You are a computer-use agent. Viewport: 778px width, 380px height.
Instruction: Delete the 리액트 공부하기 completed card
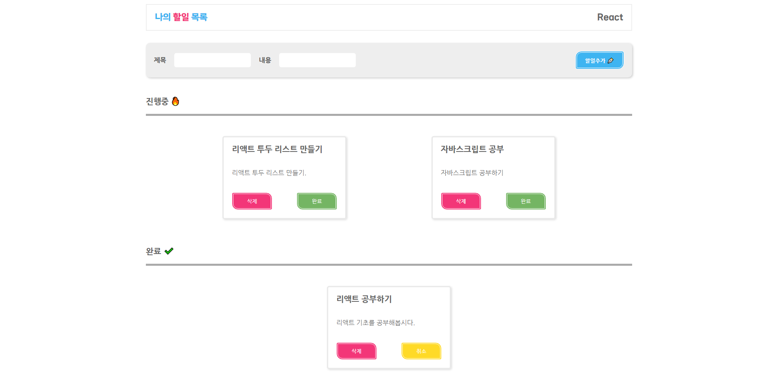click(x=357, y=351)
